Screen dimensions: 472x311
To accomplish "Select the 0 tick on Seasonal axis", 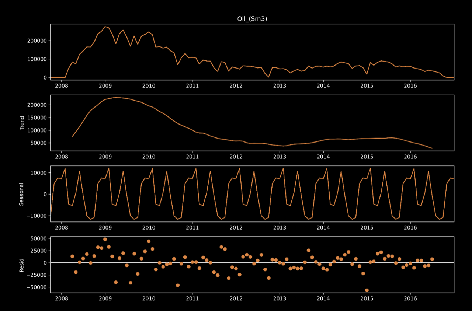I will click(x=45, y=194).
